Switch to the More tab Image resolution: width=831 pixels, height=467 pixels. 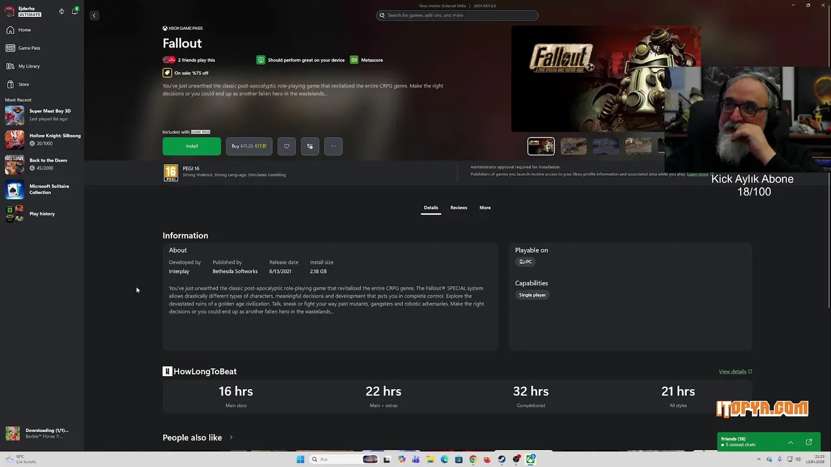(x=485, y=208)
